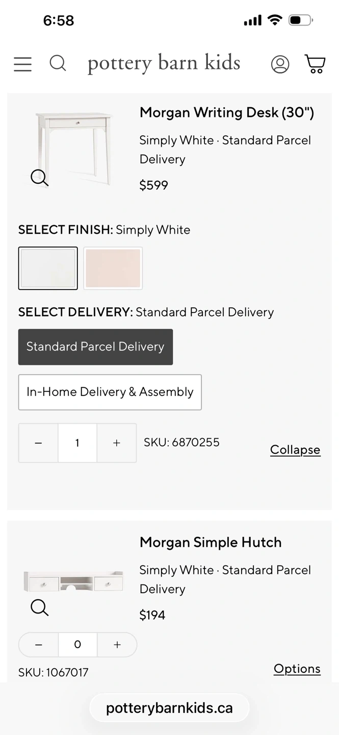Go to pottery barn kids homepage logo
Screen dimensions: 339x735
click(164, 63)
